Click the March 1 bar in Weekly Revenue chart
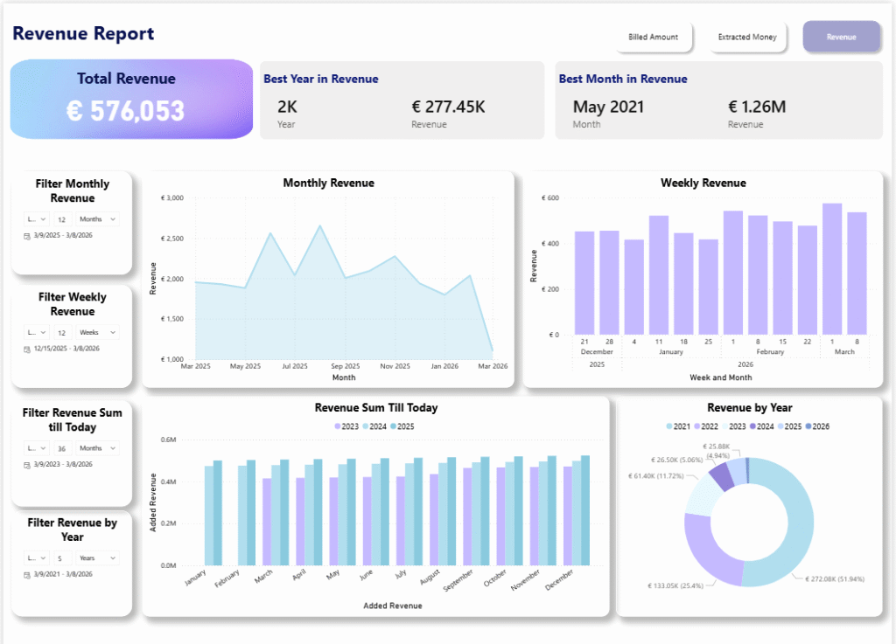Image resolution: width=896 pixels, height=644 pixels. tap(832, 269)
